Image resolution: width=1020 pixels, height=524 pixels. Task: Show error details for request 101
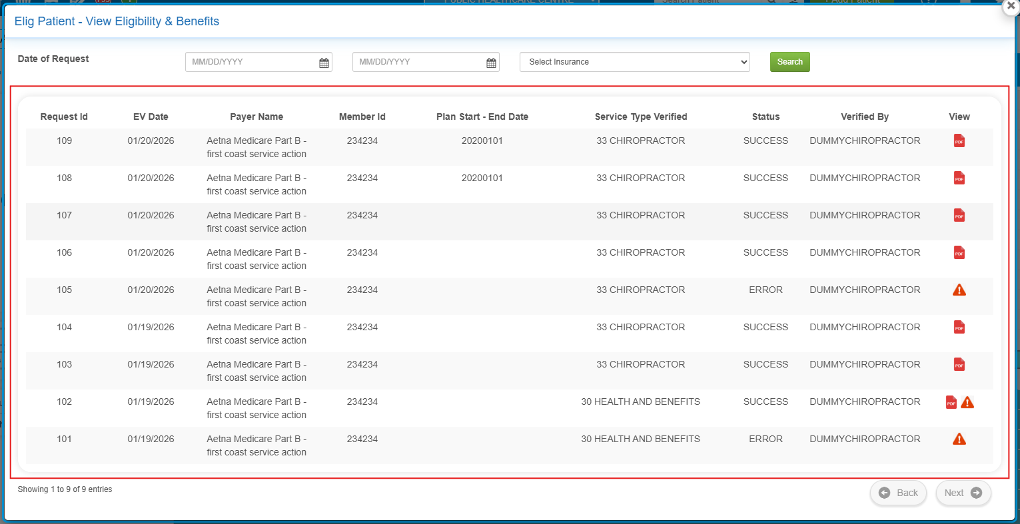click(959, 439)
